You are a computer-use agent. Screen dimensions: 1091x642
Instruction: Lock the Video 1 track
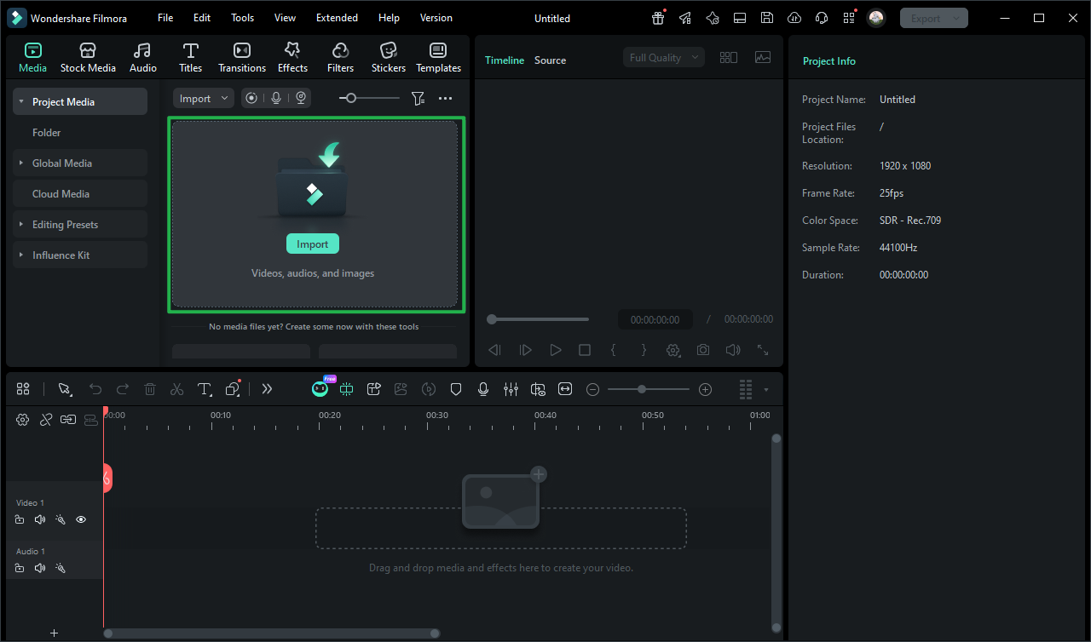click(20, 519)
